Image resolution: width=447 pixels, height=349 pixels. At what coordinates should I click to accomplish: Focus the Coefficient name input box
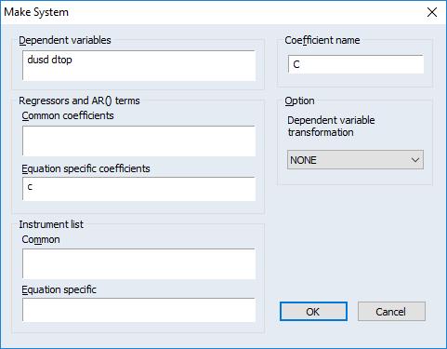356,64
